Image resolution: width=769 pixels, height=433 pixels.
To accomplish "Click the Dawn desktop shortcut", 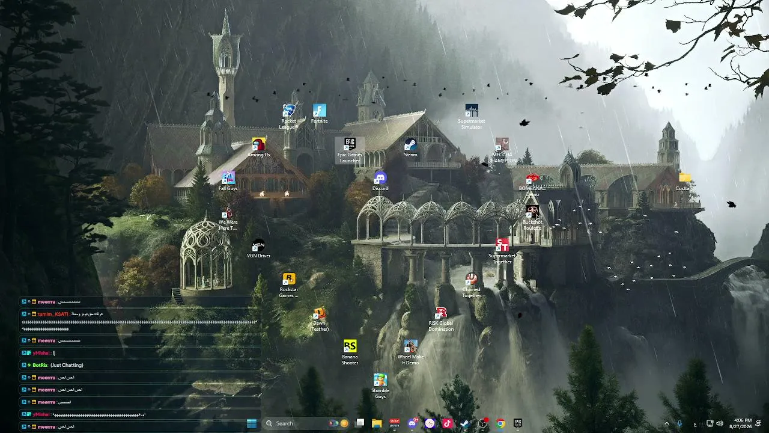I will coord(319,319).
